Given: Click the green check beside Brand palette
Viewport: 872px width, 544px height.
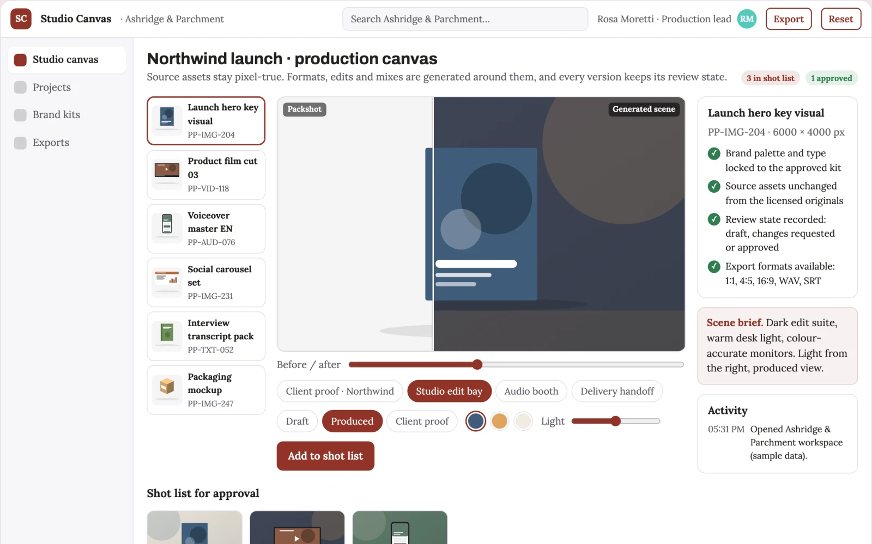Looking at the screenshot, I should [714, 154].
